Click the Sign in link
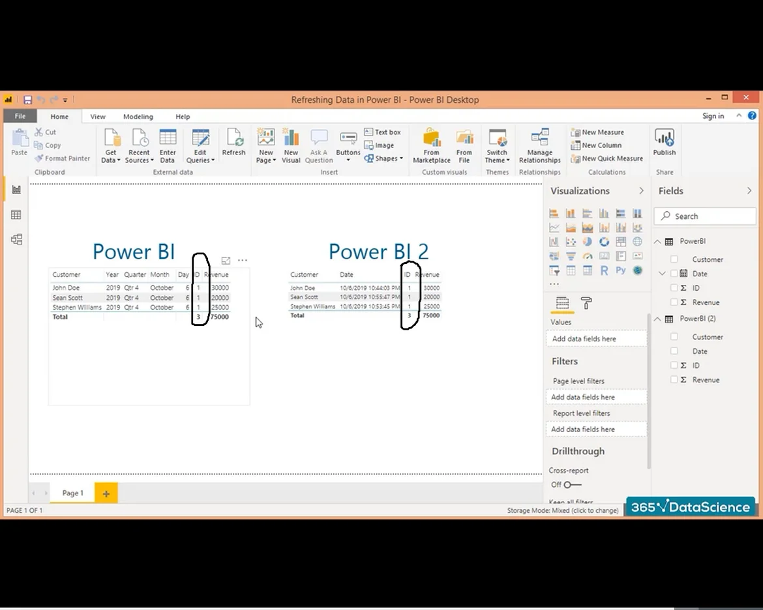 click(713, 116)
